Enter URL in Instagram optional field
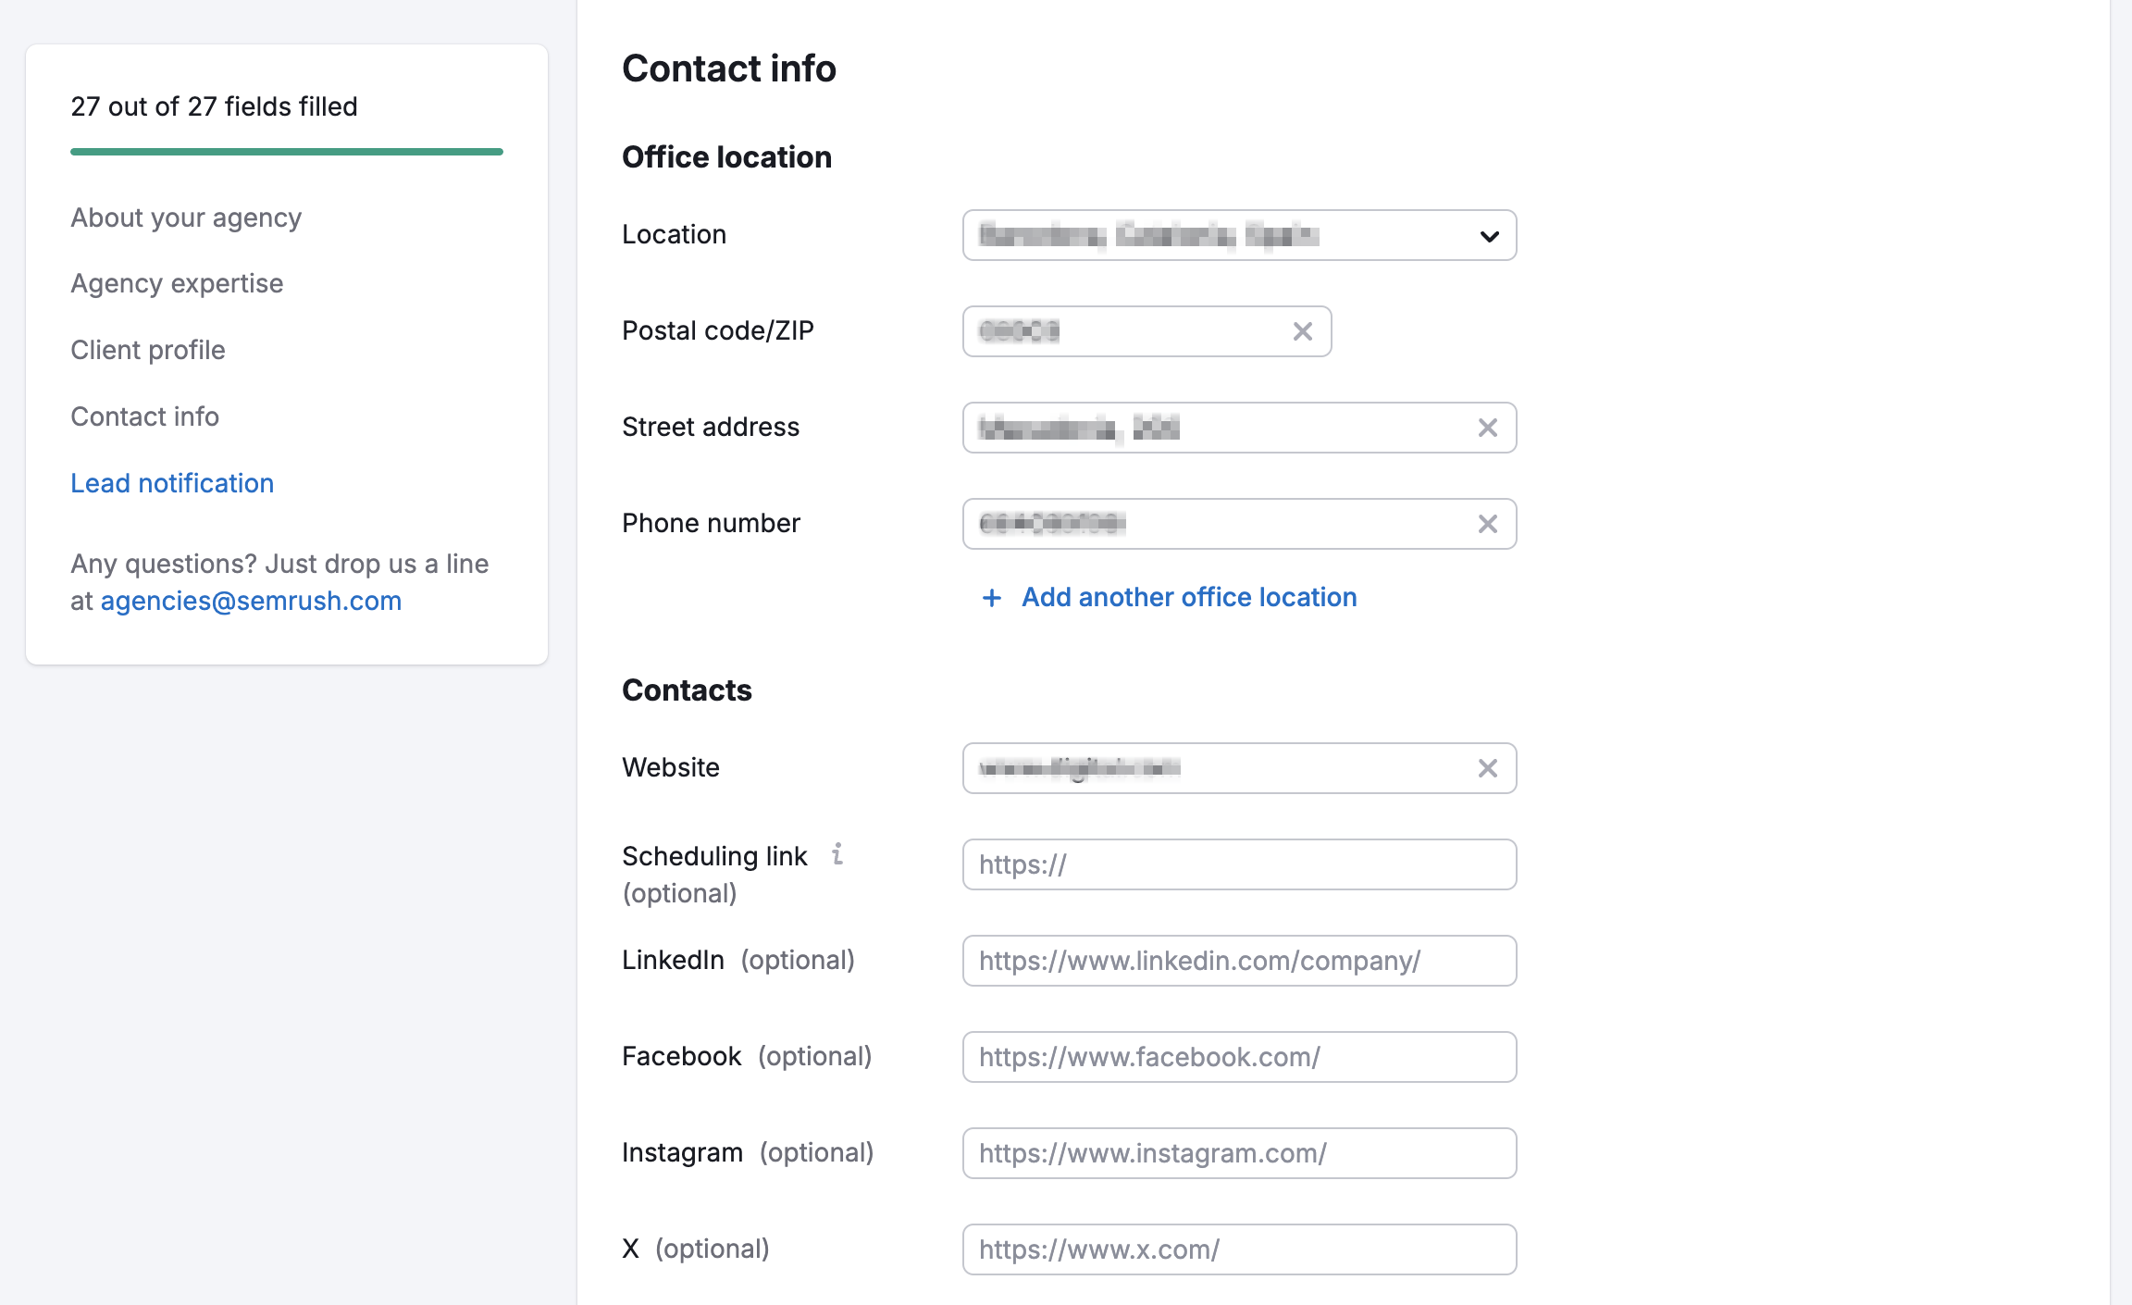Viewport: 2132px width, 1305px height. tap(1238, 1151)
